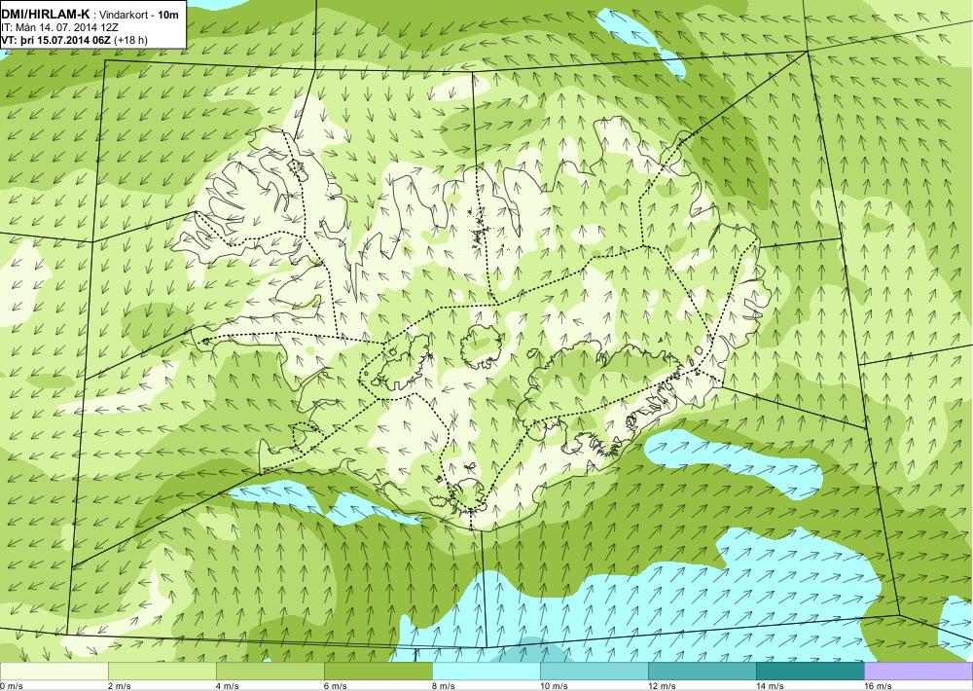
Task: Click the '(+18 h)' forecast offset text
Action: (132, 40)
